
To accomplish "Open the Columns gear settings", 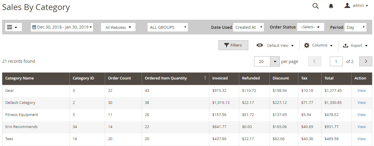I will (x=319, y=45).
